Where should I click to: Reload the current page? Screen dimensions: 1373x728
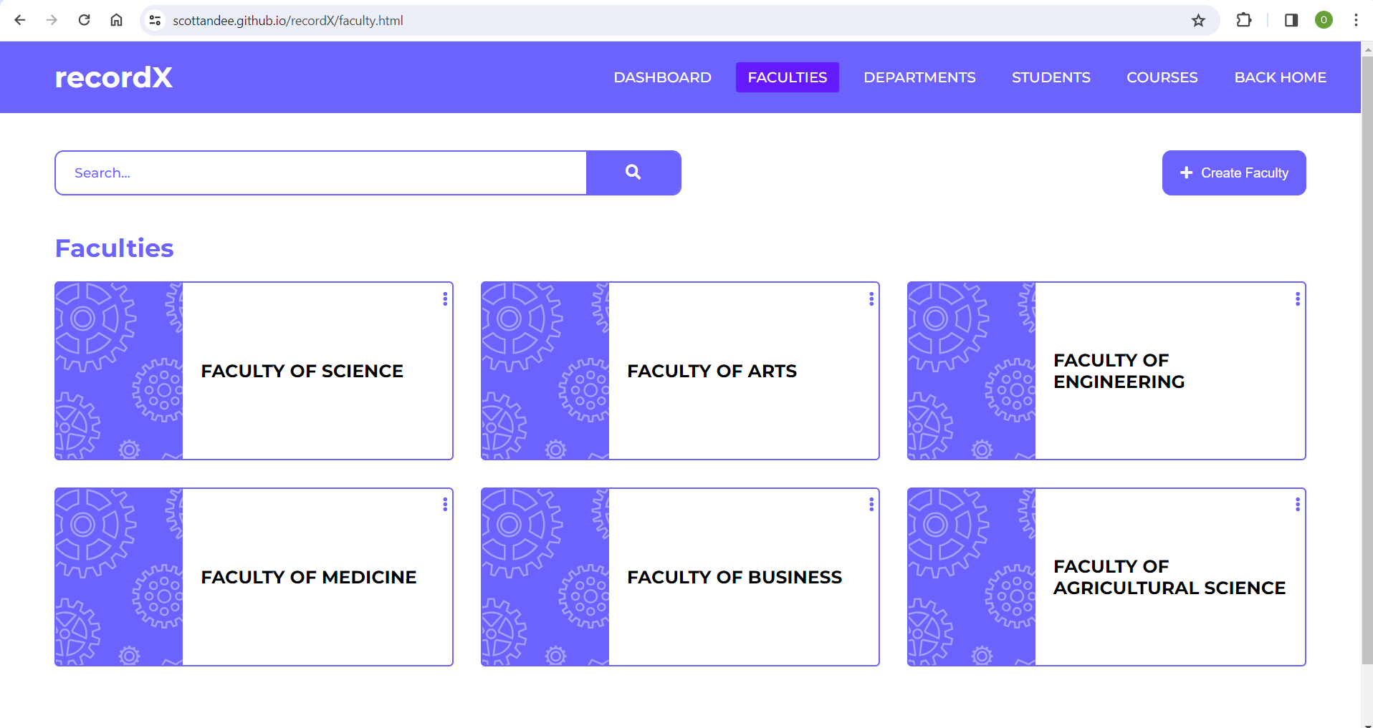(84, 20)
